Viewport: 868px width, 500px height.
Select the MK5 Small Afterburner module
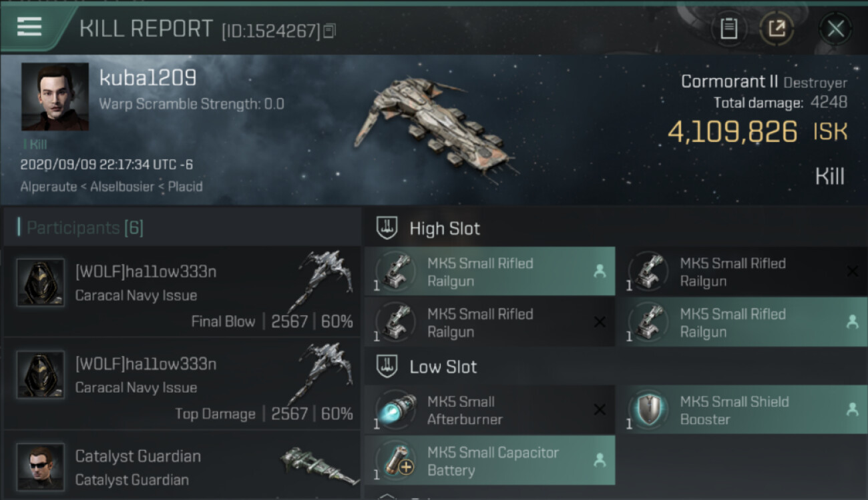tap(489, 410)
